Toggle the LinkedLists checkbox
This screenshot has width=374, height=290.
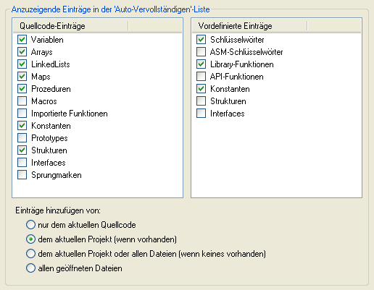point(22,64)
